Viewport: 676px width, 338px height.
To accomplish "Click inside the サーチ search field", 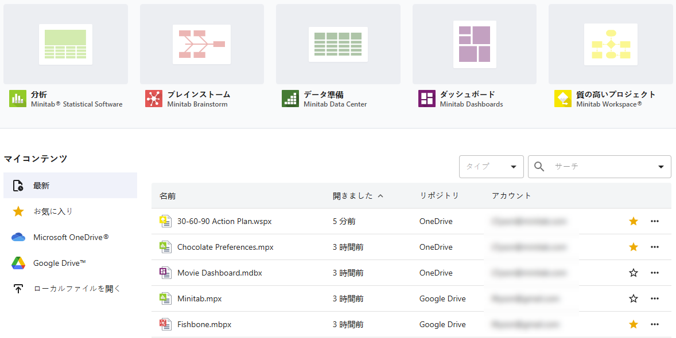I will click(591, 166).
